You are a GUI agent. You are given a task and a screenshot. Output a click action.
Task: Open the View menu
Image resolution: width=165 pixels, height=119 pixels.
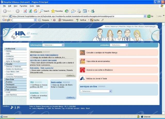(x=15, y=6)
